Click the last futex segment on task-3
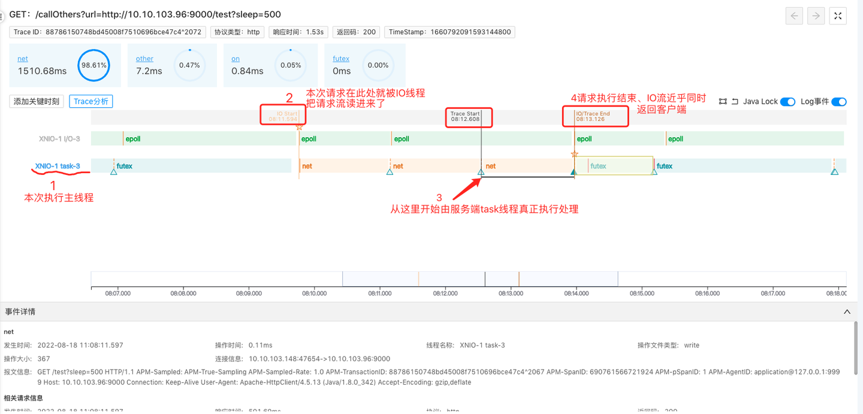 744,166
